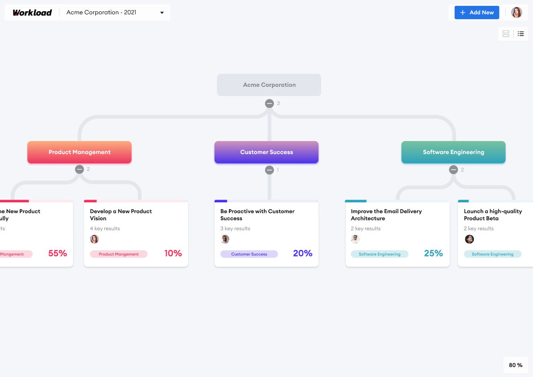Screen dimensions: 533x377
Task: Collapse Customer Success objective node
Action: [x=270, y=170]
